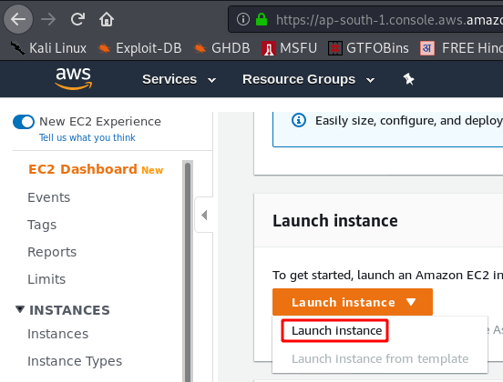Reload the page with the refresh icon
This screenshot has height=382, width=503.
[x=77, y=19]
